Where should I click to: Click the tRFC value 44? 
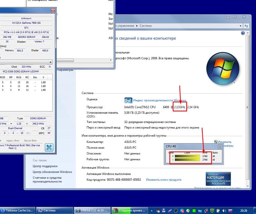pyautogui.click(x=49, y=133)
